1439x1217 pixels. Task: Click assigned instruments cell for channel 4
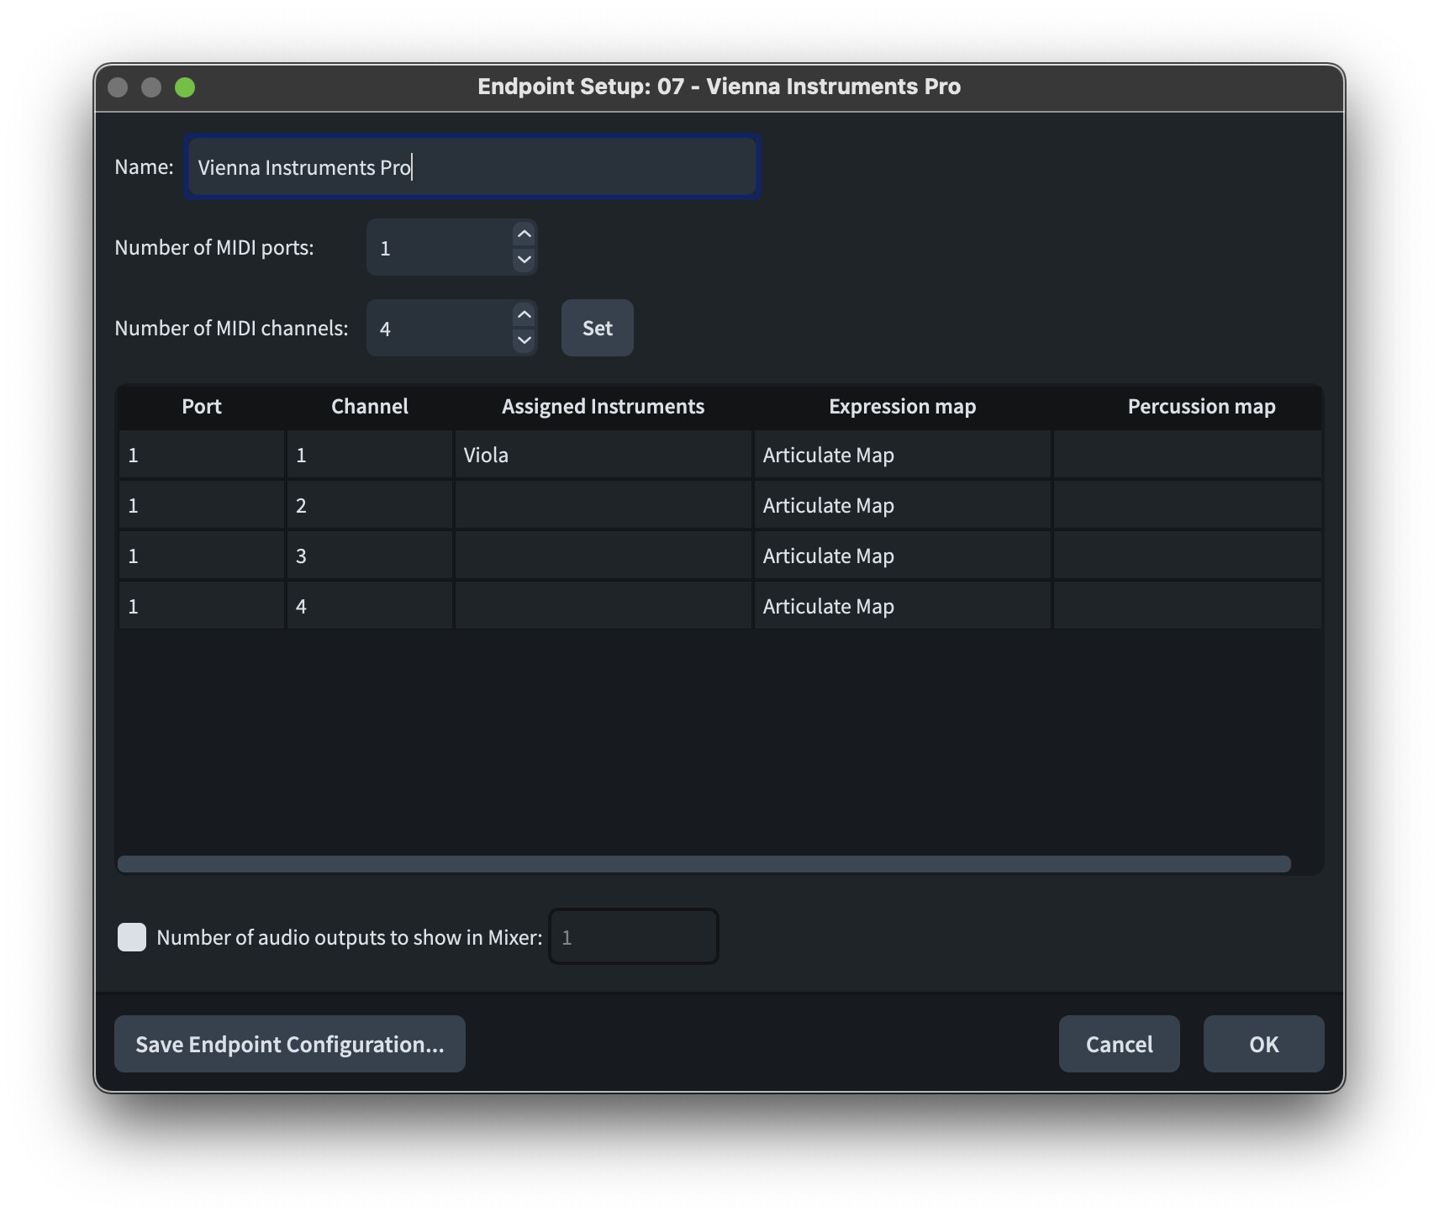coord(604,606)
